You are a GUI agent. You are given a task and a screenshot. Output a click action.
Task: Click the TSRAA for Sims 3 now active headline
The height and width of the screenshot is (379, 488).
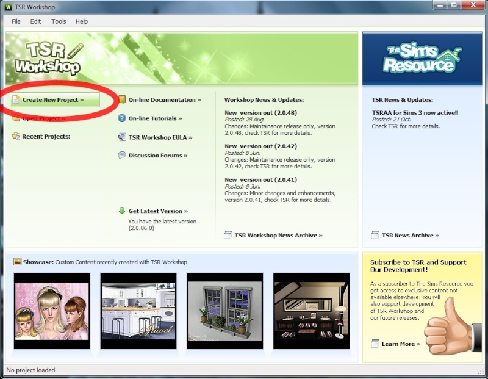[415, 112]
